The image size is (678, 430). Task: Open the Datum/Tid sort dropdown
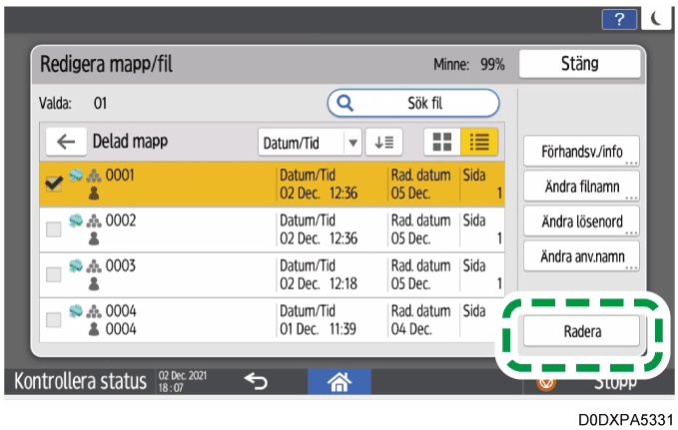click(x=310, y=143)
